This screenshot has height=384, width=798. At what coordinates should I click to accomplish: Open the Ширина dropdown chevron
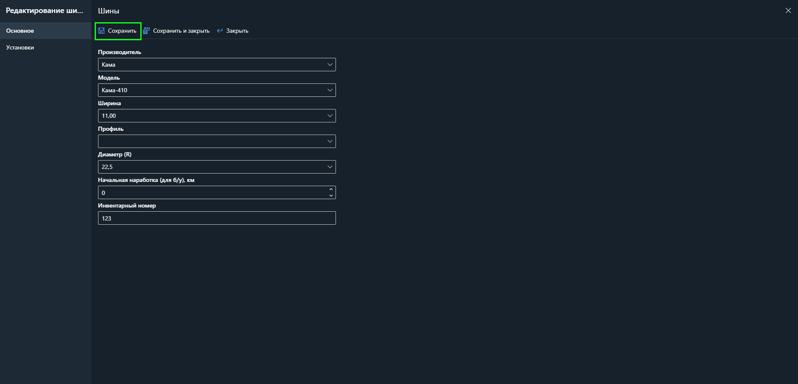pyautogui.click(x=330, y=116)
